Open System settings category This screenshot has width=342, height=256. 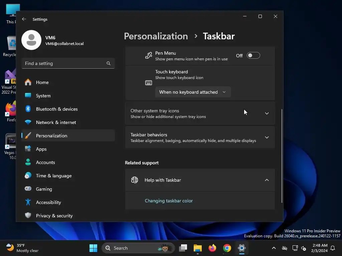[68, 96]
